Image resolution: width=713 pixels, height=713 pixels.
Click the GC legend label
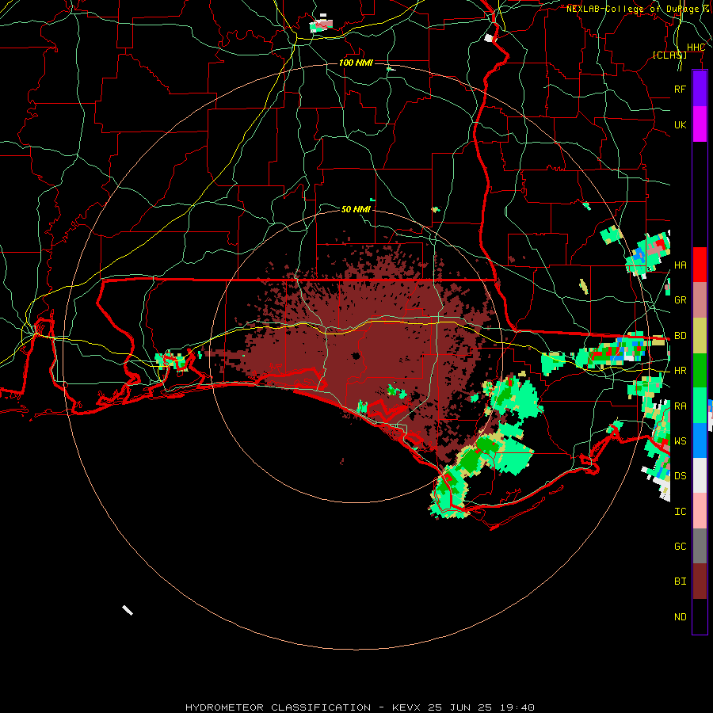[680, 547]
